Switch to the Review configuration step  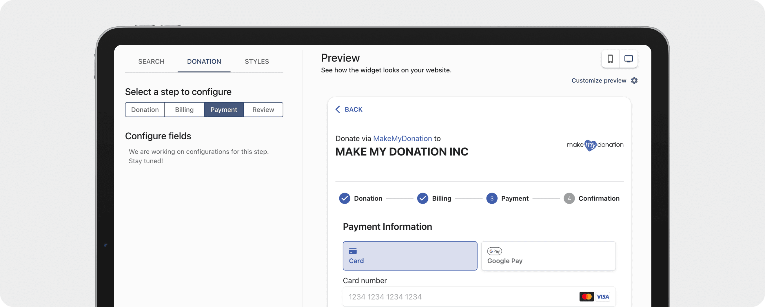point(263,109)
